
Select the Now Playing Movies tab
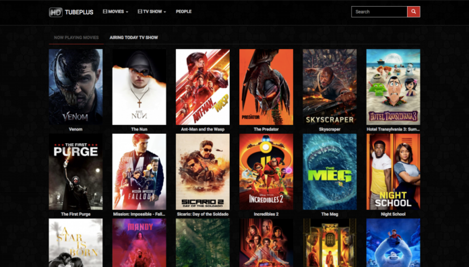click(76, 38)
